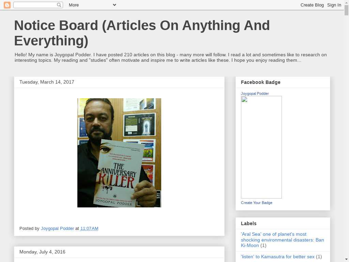Click the Monday, July 4, 2016 date header
The image size is (349, 262).
[x=42, y=252]
